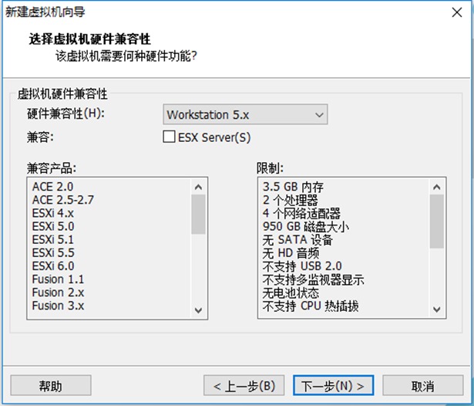Click the 2 个处理器 limitation entry
Image resolution: width=474 pixels, height=406 pixels.
coord(291,200)
